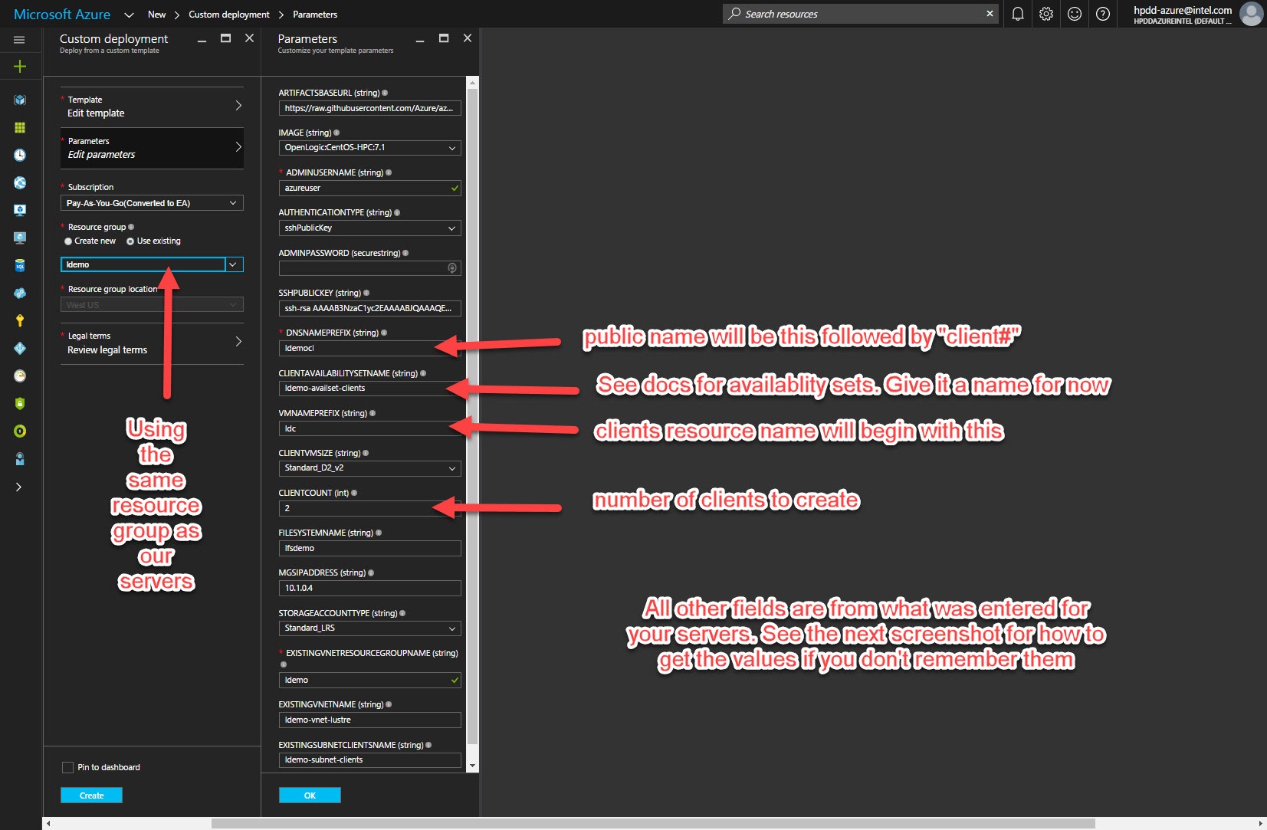This screenshot has width=1267, height=830.
Task: Click the user account avatar
Action: (1252, 14)
